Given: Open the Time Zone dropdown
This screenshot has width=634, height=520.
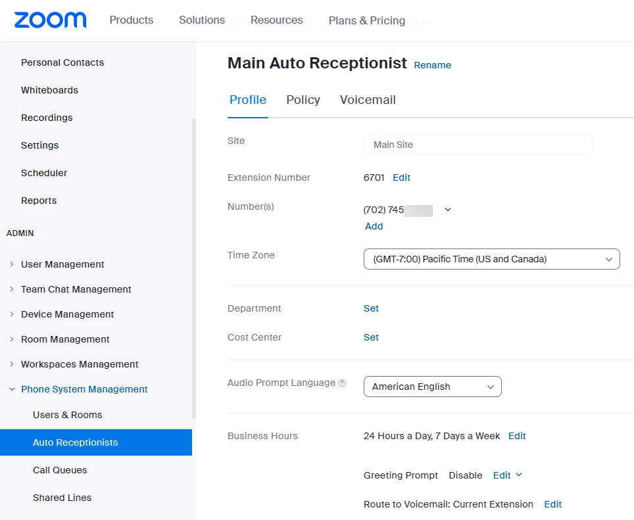Looking at the screenshot, I should (x=491, y=259).
